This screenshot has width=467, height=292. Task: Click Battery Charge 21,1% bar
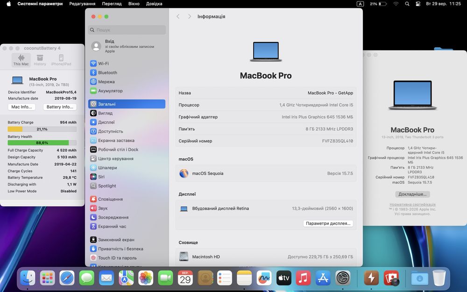click(x=42, y=129)
